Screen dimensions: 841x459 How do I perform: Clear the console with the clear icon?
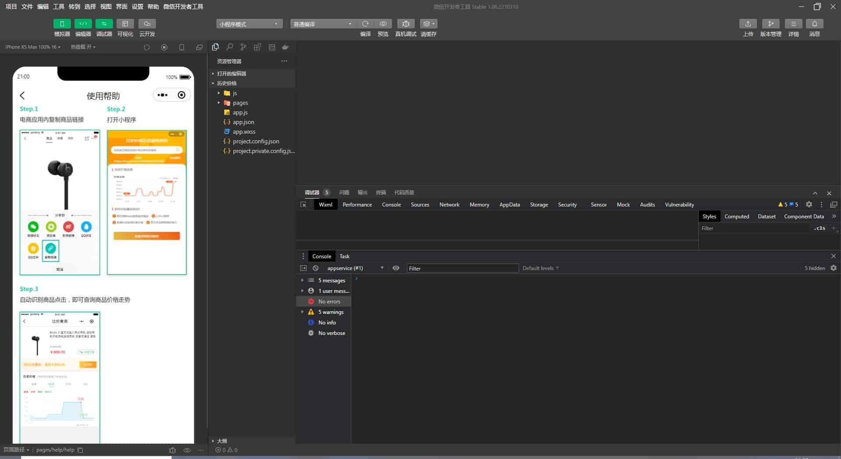315,268
